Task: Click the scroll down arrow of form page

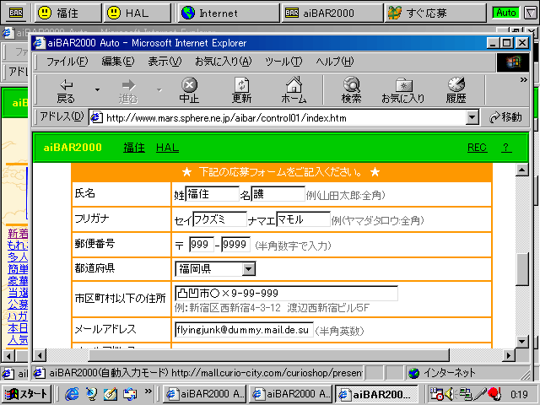Action: [x=522, y=342]
